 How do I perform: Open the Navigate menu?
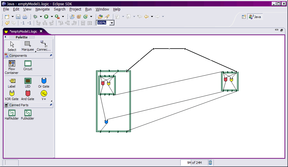pyautogui.click(x=42, y=9)
